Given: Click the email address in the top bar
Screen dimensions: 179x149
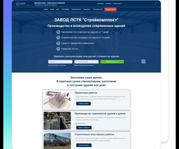Looking at the screenshot, I should [x=117, y=4].
